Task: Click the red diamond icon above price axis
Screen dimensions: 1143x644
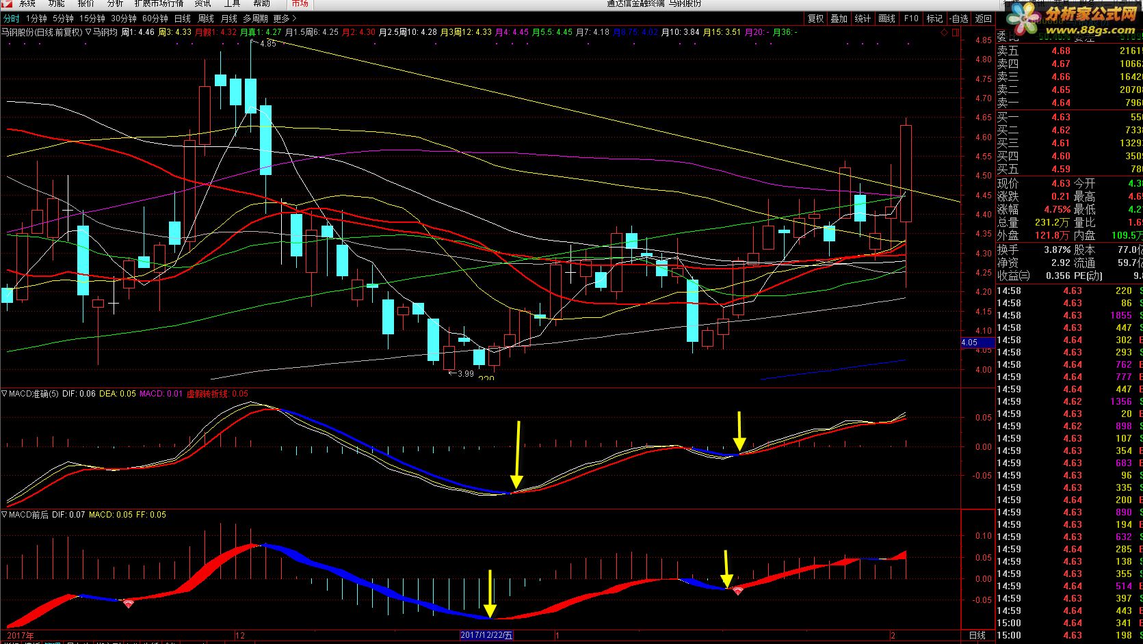Action: pos(945,32)
